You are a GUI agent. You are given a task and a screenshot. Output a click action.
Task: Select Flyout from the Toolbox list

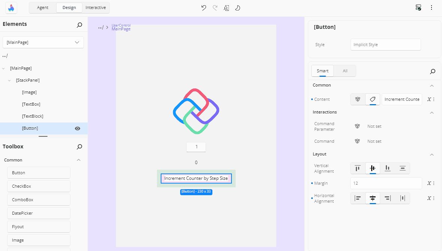coord(39,226)
